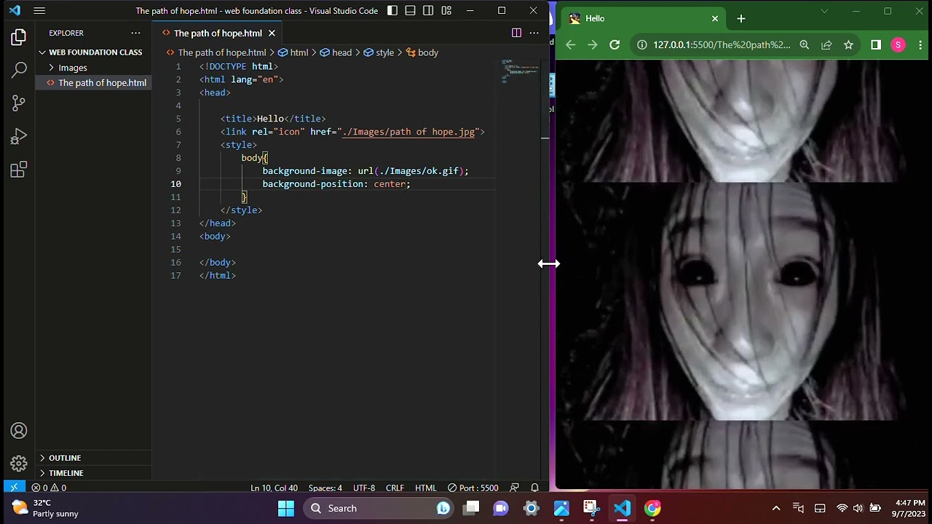932x524 pixels.
Task: Share this page in Chrome
Action: tap(826, 45)
